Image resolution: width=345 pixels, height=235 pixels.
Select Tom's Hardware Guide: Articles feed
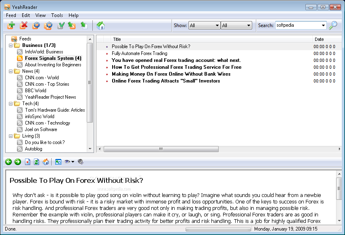pyautogui.click(x=55, y=110)
